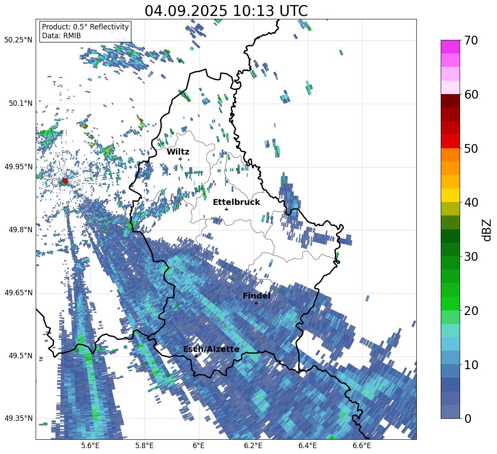The width and height of the screenshot is (497, 454).
Task: Click the cross marker below Findel
Action: tap(256, 303)
